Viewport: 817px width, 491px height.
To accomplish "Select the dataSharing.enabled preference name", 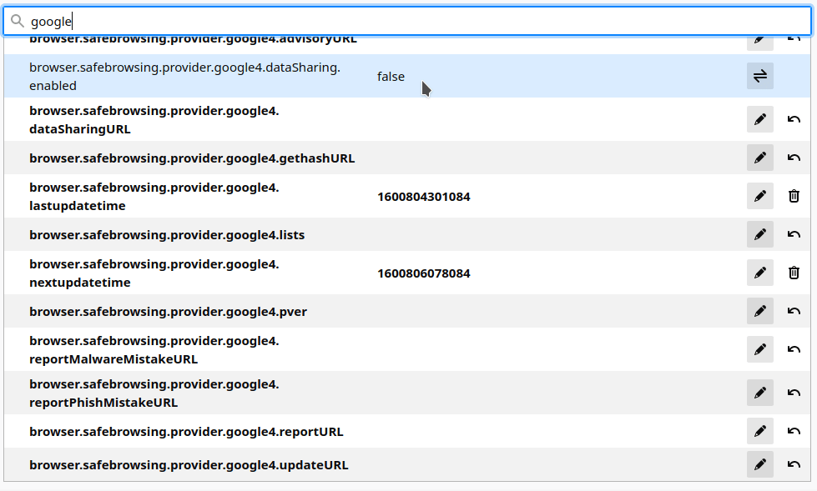I will [x=184, y=77].
